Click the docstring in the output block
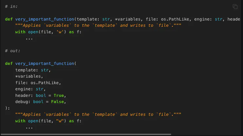Screen dimensions: 243x136 [x=98, y=114]
